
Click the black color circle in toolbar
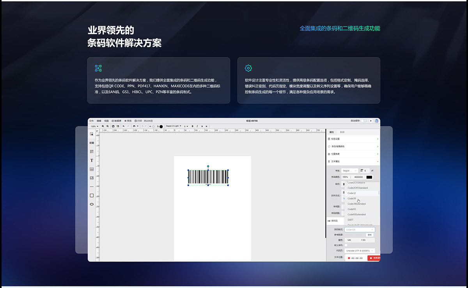coord(161,126)
